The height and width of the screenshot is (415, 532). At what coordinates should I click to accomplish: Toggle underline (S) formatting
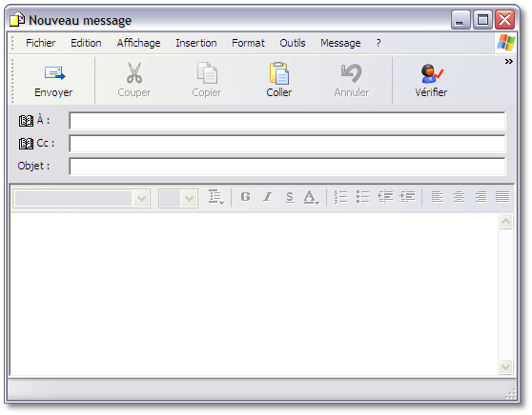click(x=290, y=197)
